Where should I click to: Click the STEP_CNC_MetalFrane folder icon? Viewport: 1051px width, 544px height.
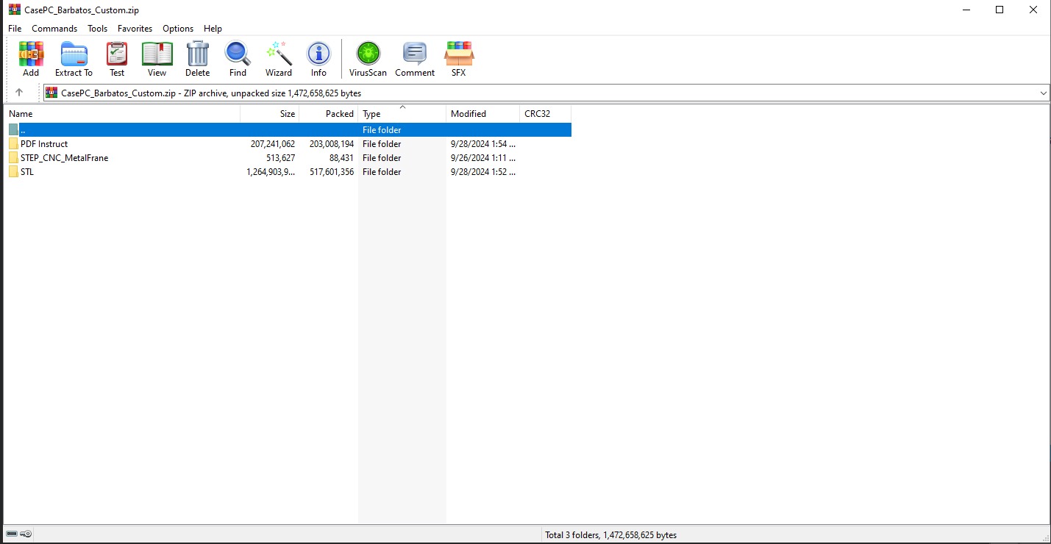[13, 158]
